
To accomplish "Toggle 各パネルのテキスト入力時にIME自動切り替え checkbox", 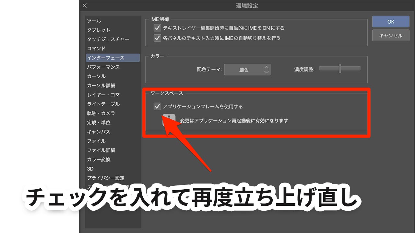I will tap(158, 38).
